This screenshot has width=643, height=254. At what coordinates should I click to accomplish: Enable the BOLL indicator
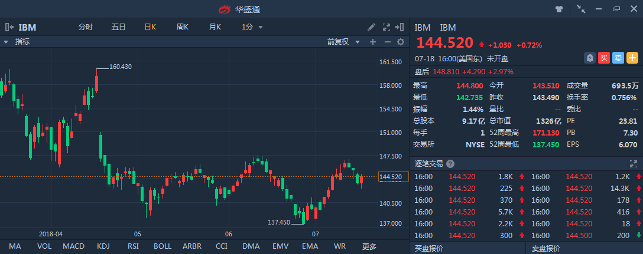point(163,246)
